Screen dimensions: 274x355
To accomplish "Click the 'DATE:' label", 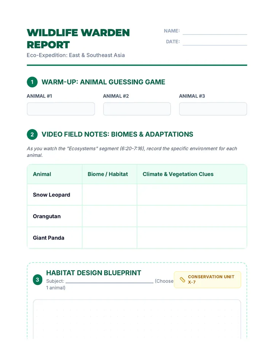I will coord(173,42).
